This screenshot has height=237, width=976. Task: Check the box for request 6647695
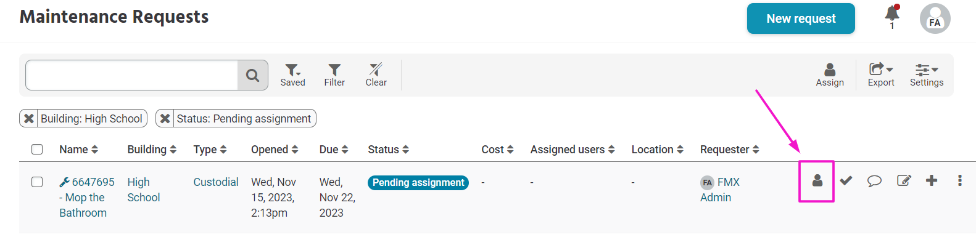pyautogui.click(x=37, y=182)
